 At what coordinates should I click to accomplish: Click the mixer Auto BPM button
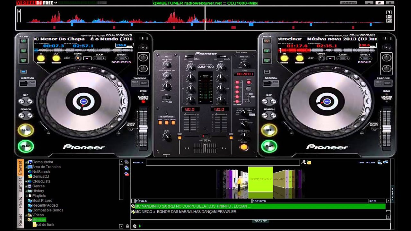pos(249,82)
